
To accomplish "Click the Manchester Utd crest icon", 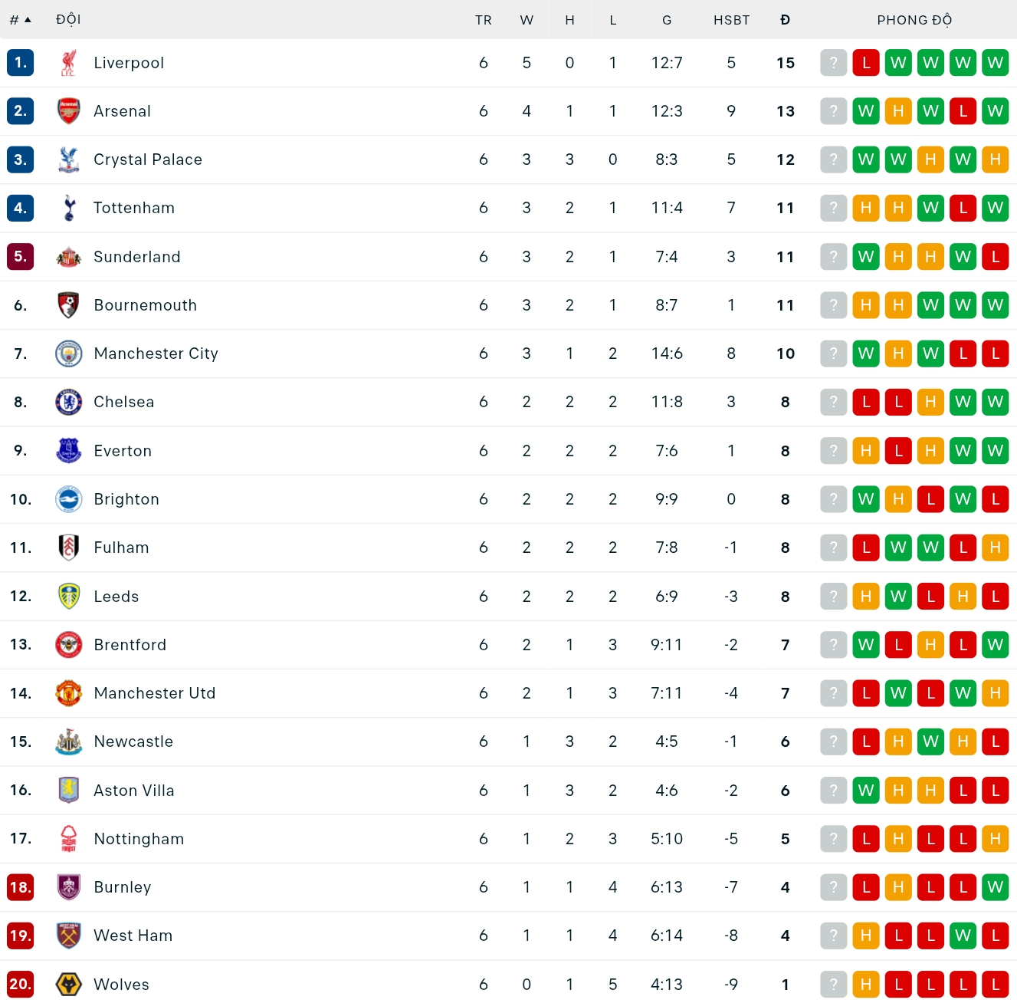I will coord(69,693).
